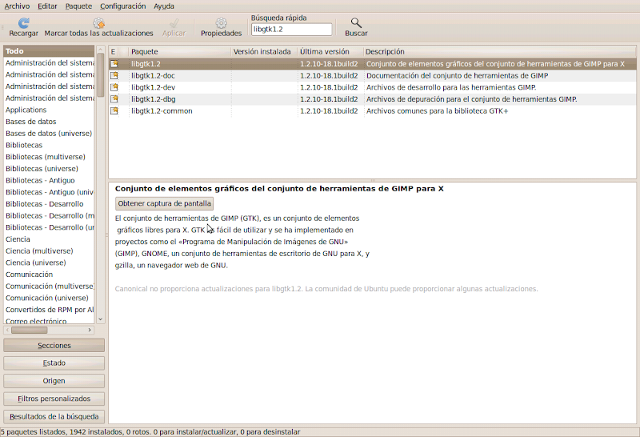The height and width of the screenshot is (437, 640).
Task: Open the Archivo menu
Action: coord(17,6)
